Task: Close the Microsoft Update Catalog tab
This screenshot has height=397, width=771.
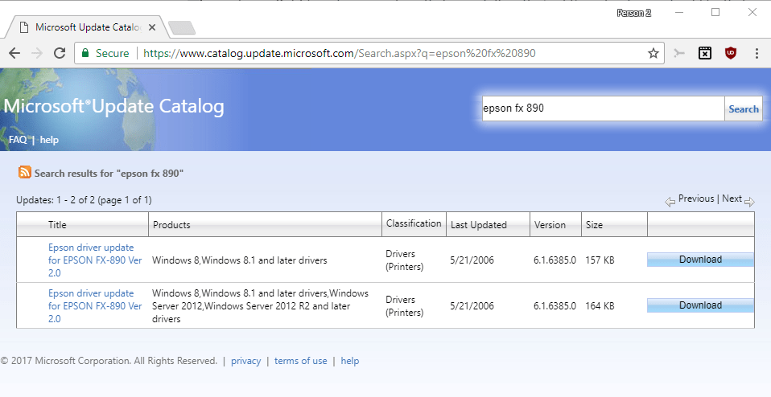Action: pos(153,27)
